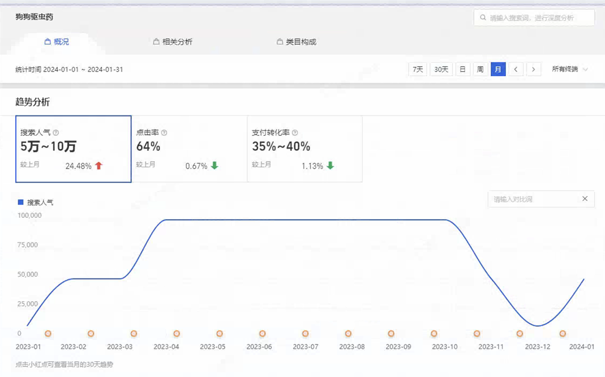605x377 pixels.
Task: Click the last orange marker, right of 2023-12
Action: click(562, 333)
